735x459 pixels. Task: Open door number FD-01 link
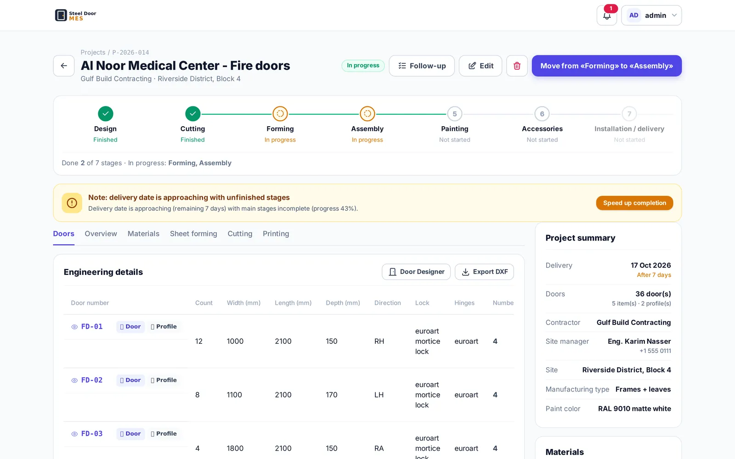92,327
